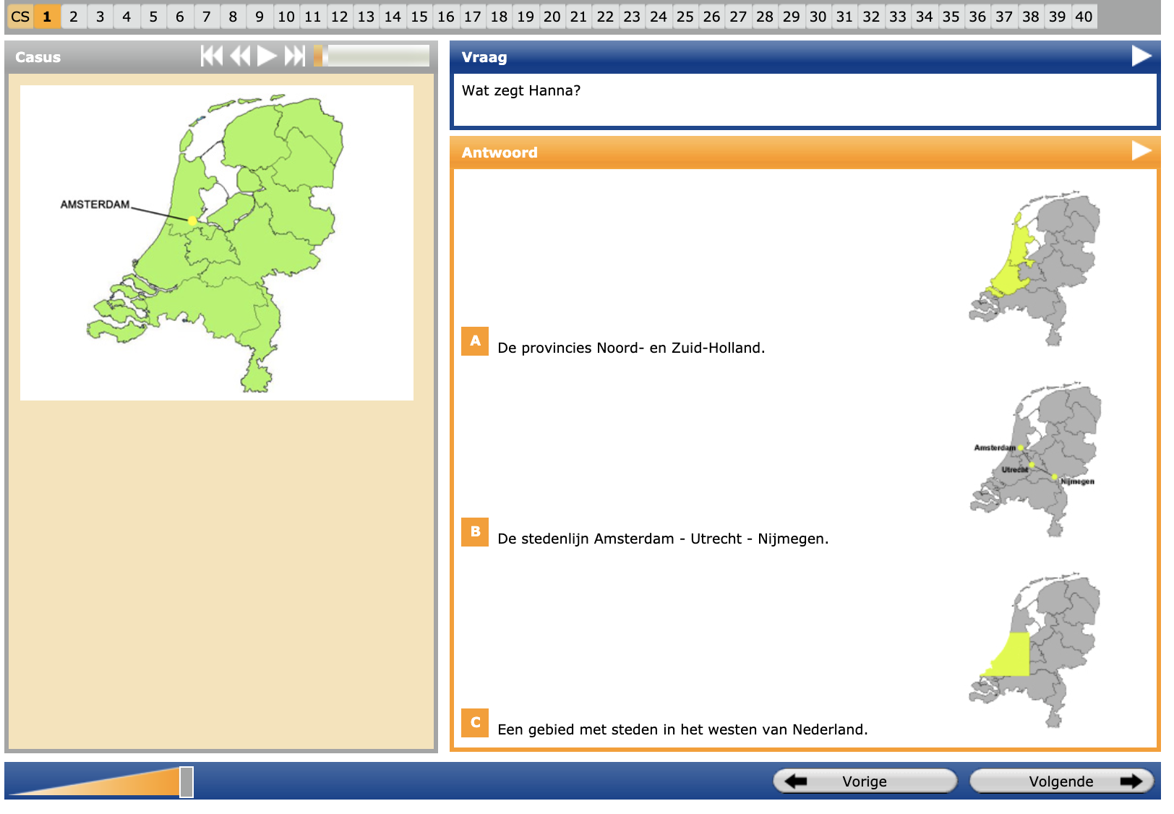Click the skip-to-start playback icon in Casus
Screen dimensions: 1174x814
pos(211,56)
